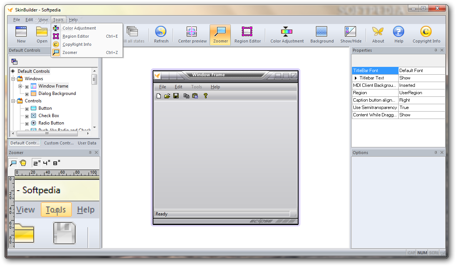Set Zoomer magnification to 2x
This screenshot has height=266, width=456.
tap(37, 163)
